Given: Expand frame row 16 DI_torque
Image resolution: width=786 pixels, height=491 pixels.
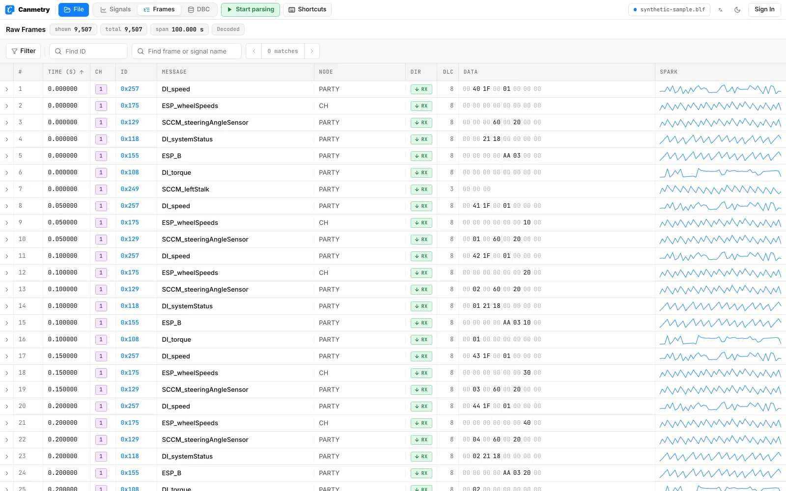Looking at the screenshot, I should (7, 340).
